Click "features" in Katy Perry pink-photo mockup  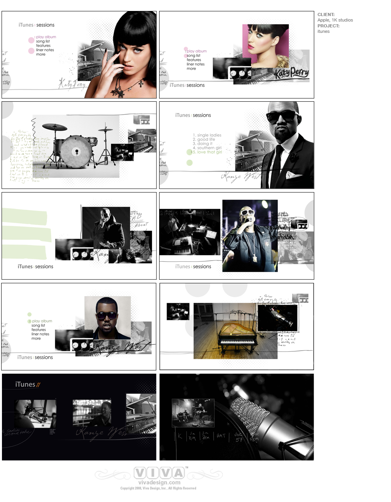194,60
